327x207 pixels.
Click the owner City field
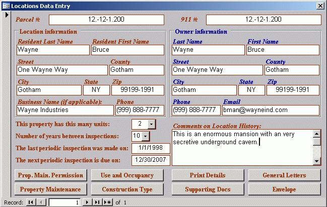pos(204,90)
